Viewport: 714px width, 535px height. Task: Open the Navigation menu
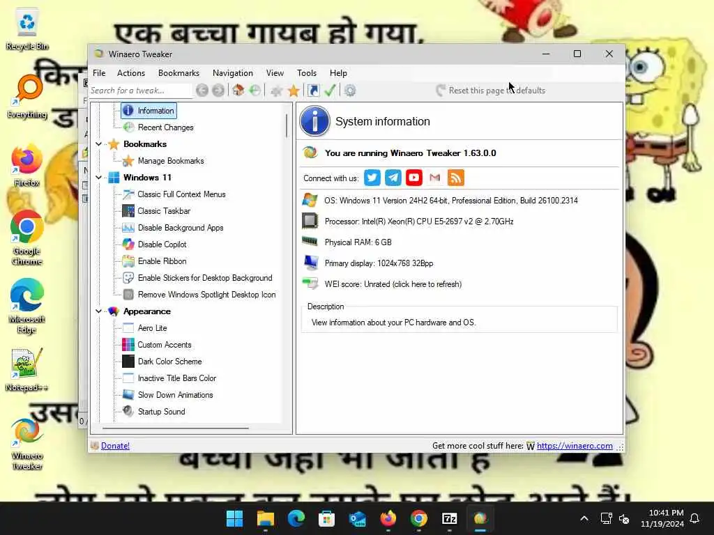233,72
